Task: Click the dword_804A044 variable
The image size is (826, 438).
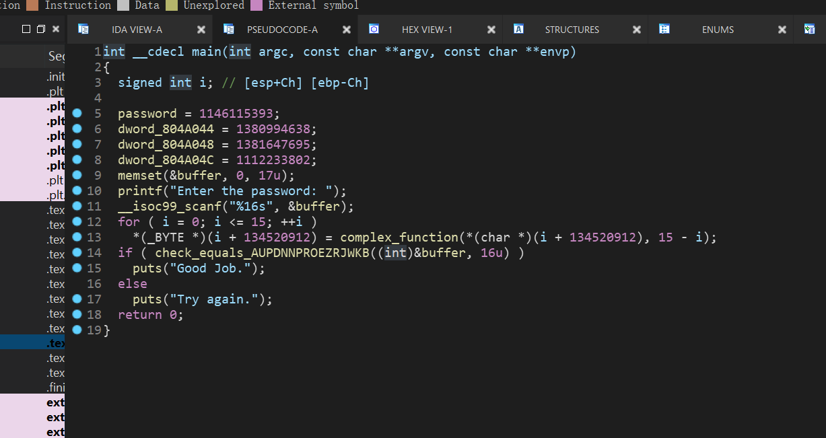Action: click(166, 129)
